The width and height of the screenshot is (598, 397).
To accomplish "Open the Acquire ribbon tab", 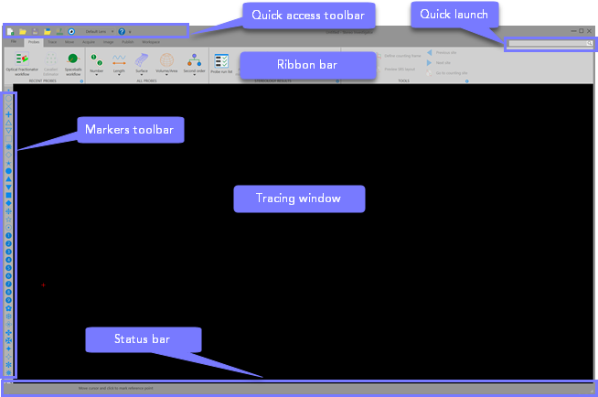I will (x=89, y=42).
